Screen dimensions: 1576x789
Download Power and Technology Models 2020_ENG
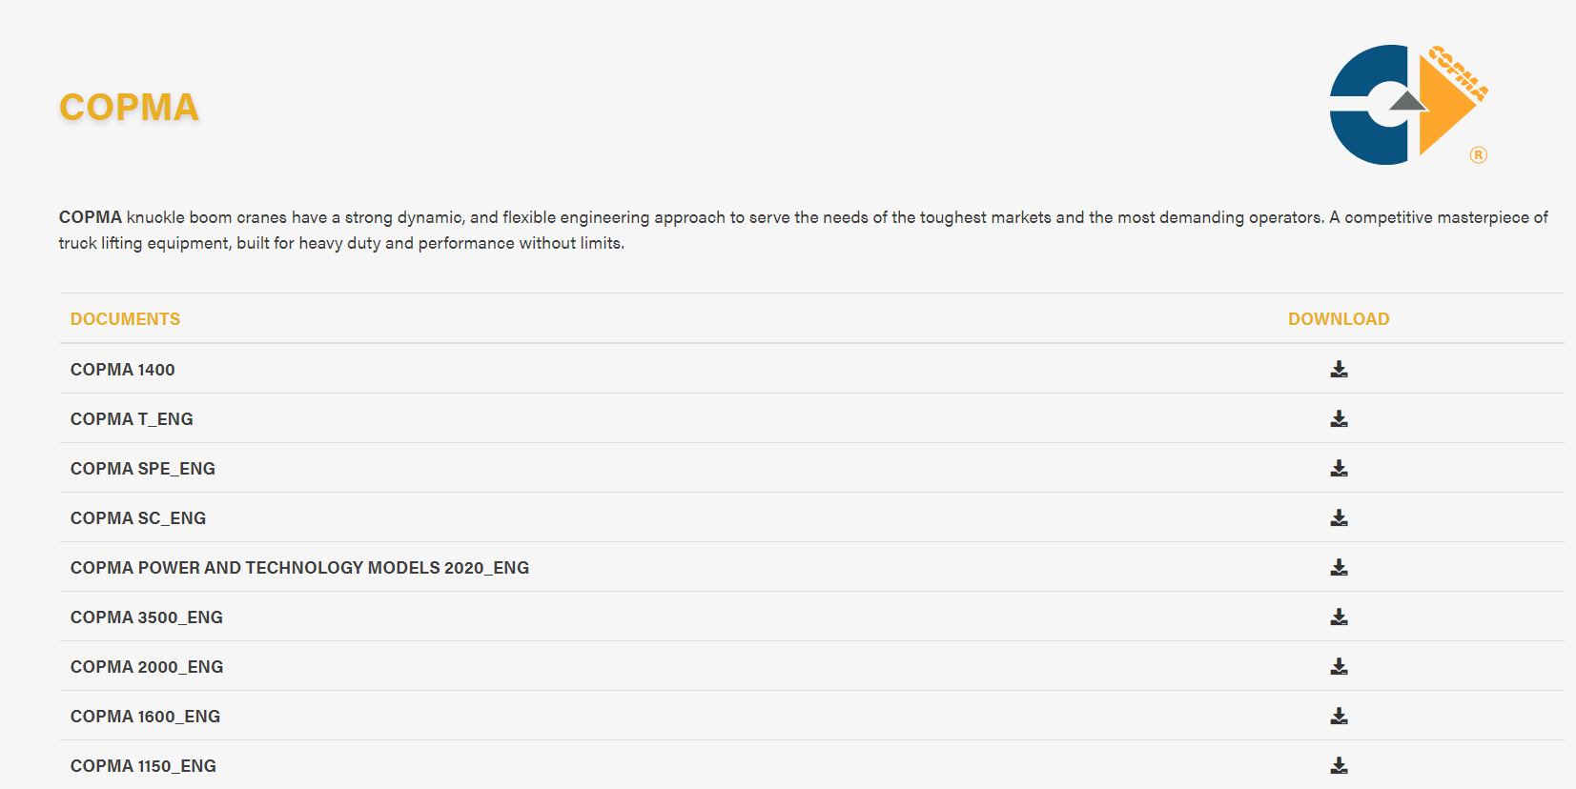tap(1339, 567)
